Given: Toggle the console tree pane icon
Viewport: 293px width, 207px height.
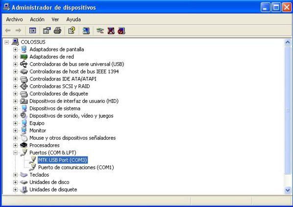Looking at the screenshot, I should click(x=32, y=30).
